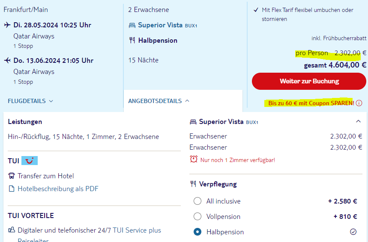Click the document icon for Hotelbeschreibung PDF
This screenshot has height=242, width=368.
[12, 189]
